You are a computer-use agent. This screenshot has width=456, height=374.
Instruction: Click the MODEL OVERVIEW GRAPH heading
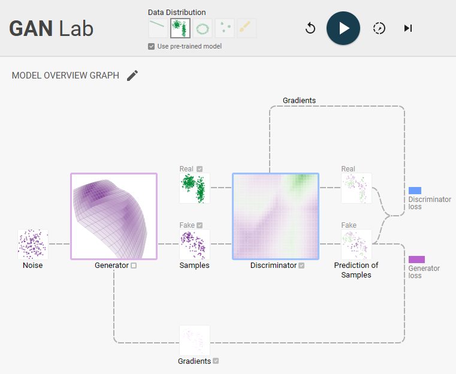click(x=65, y=76)
